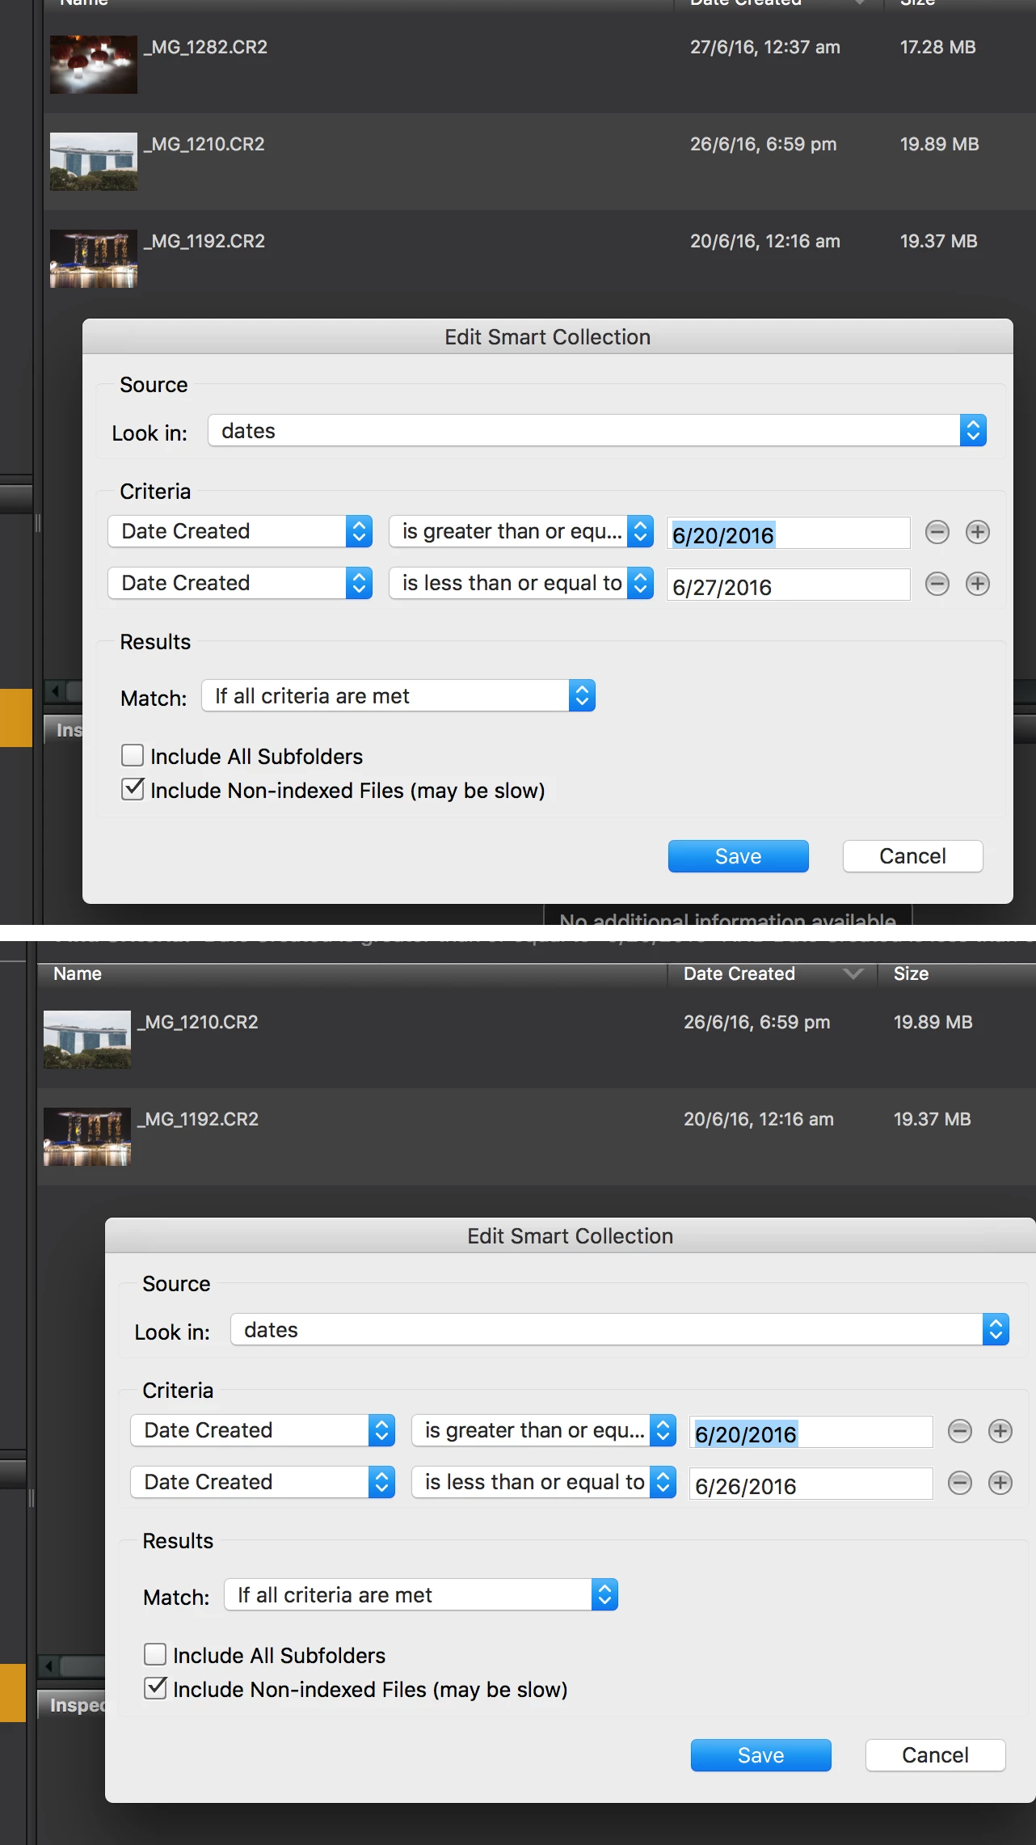
Task: Click date 27/6/16, 12:37 am
Action: (x=765, y=47)
